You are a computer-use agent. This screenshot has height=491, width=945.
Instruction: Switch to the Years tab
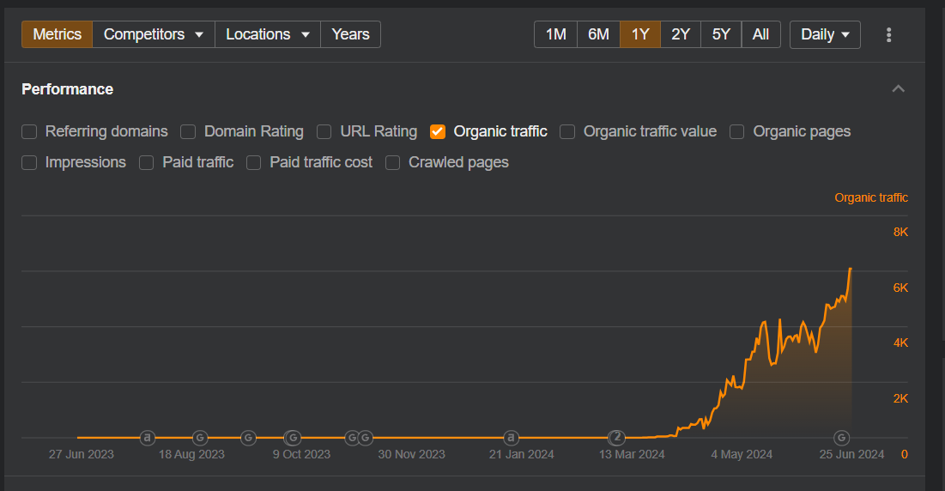(350, 34)
